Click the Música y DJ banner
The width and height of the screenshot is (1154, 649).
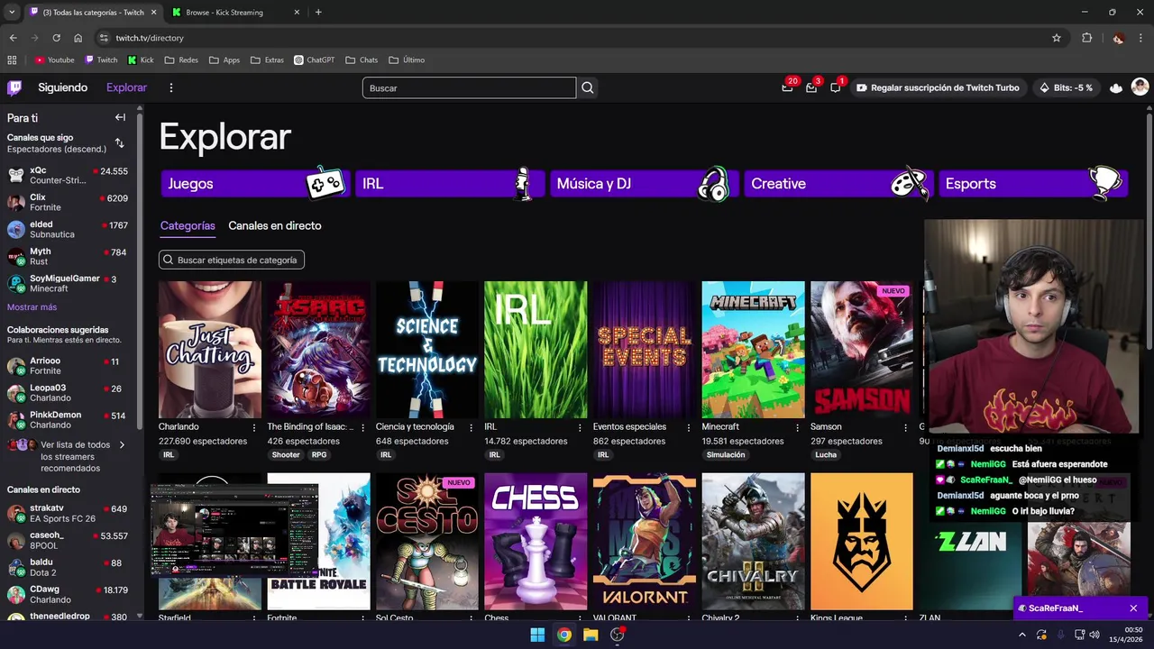coord(644,183)
